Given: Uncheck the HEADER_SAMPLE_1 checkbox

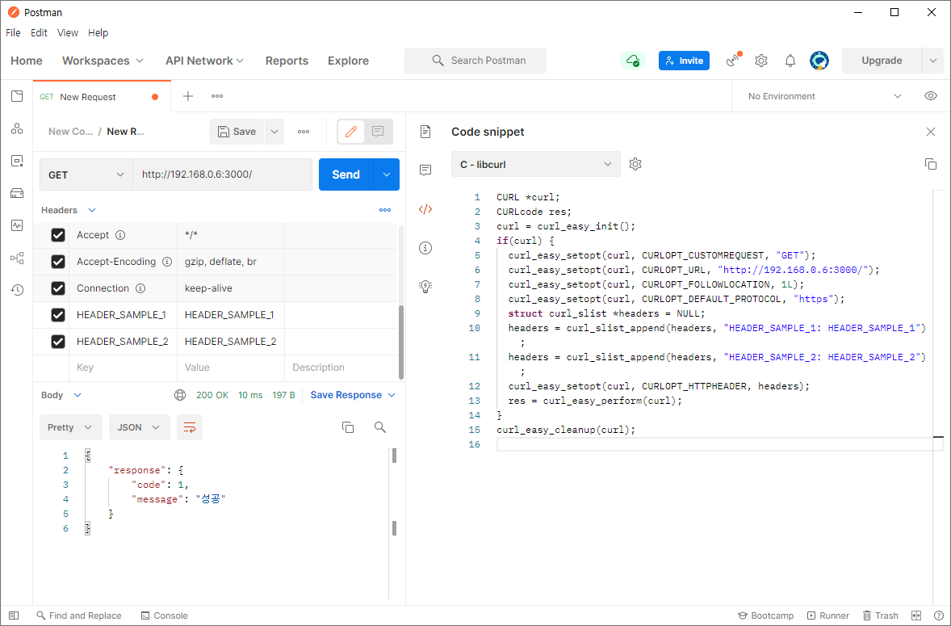Looking at the screenshot, I should pos(57,315).
